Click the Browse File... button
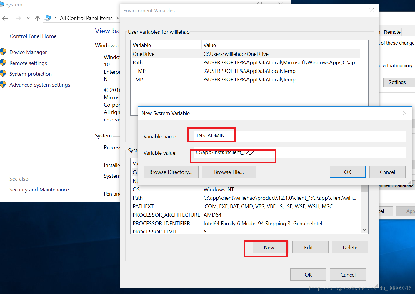 click(x=229, y=172)
